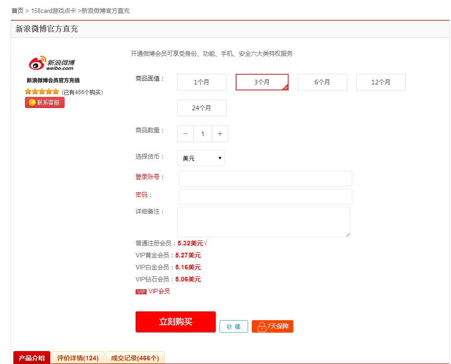Select the 3个月 face value option

click(x=262, y=82)
